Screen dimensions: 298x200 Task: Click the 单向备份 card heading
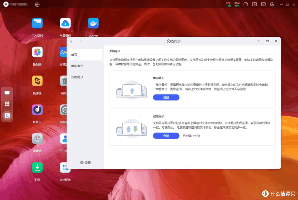(158, 78)
